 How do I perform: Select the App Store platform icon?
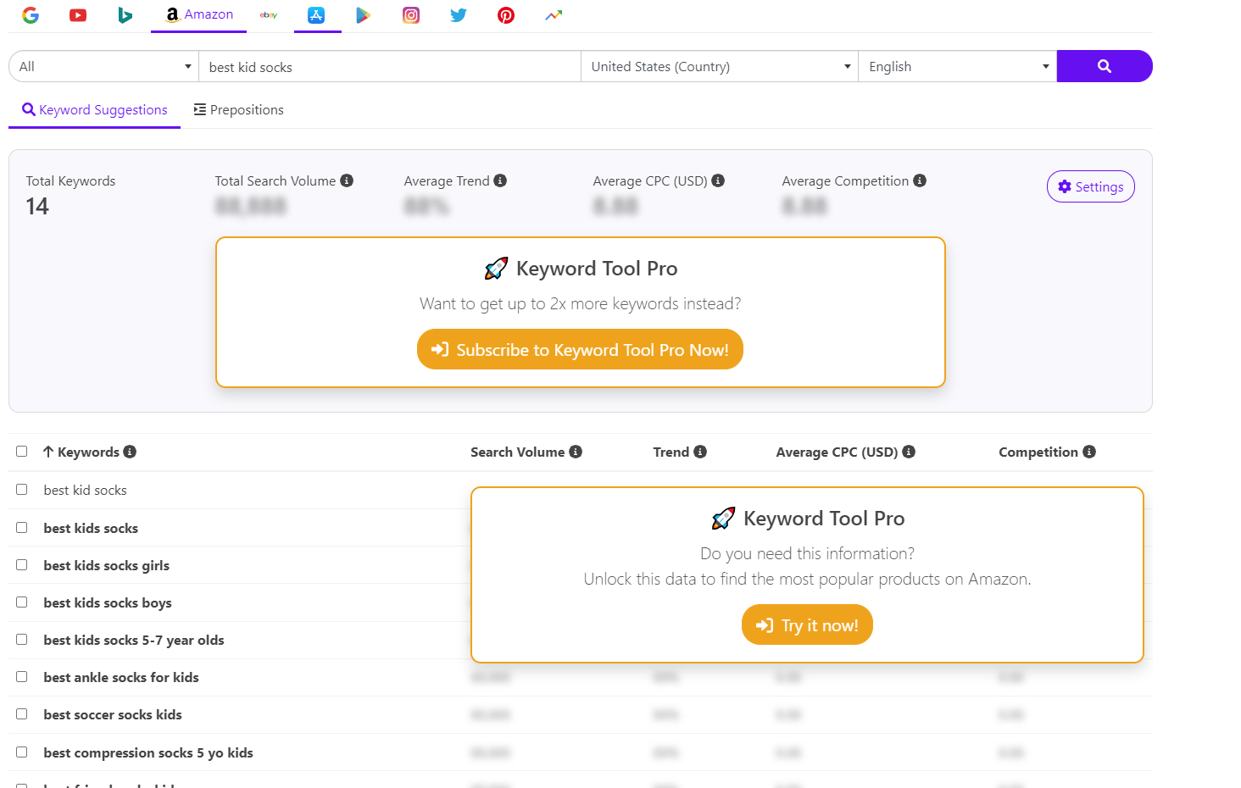tap(317, 15)
